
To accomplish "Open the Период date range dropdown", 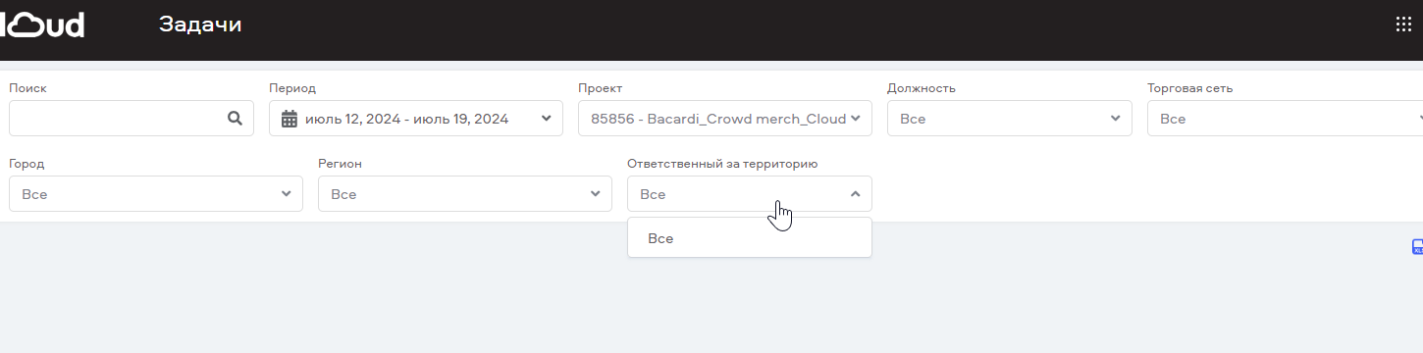I will click(x=416, y=118).
